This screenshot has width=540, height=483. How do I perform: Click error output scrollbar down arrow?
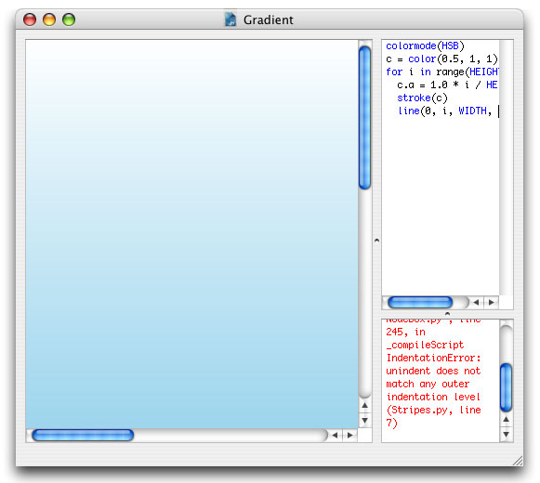coord(507,434)
